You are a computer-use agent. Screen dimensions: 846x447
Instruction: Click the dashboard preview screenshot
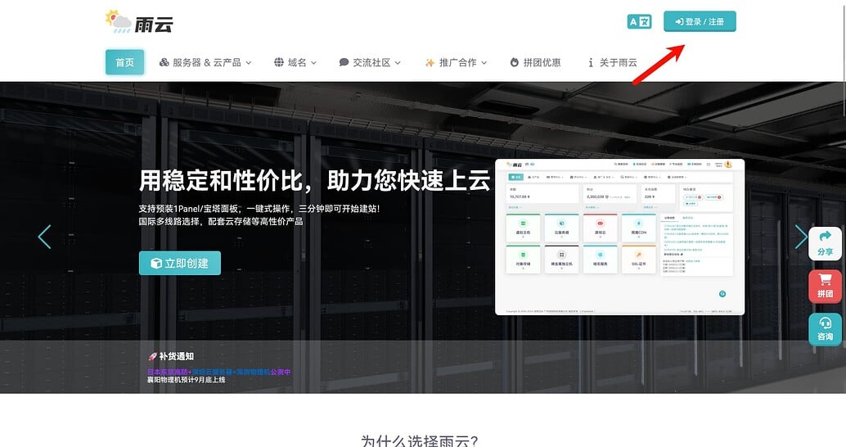pos(620,237)
